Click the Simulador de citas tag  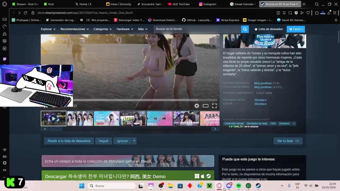click(x=257, y=124)
